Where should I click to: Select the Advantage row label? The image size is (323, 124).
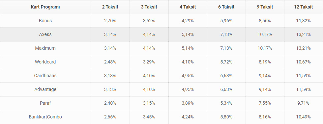tap(45, 89)
